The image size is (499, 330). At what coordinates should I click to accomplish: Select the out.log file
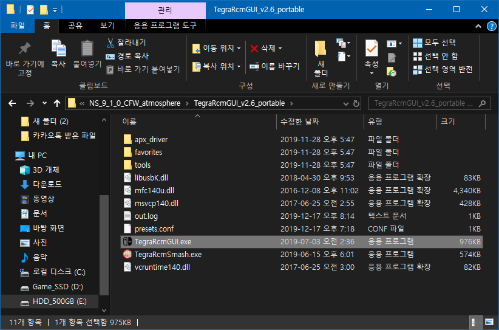pyautogui.click(x=146, y=216)
